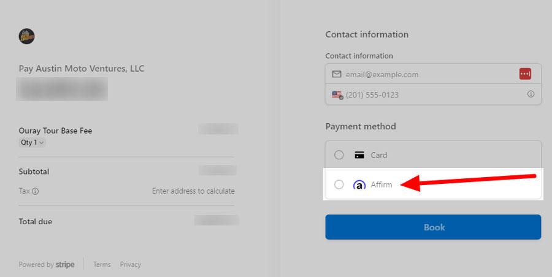Click the Ouray Tour Base Fee item
This screenshot has width=552, height=277.
(55, 131)
